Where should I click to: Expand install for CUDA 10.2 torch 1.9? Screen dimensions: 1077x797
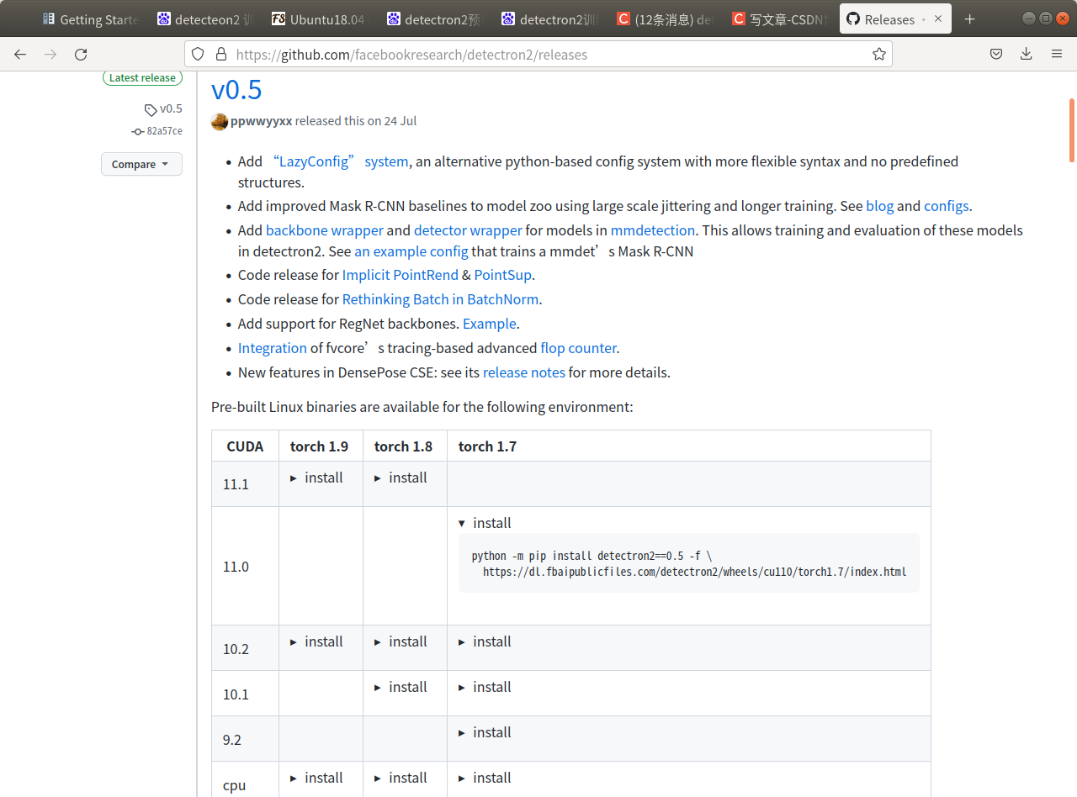[316, 641]
